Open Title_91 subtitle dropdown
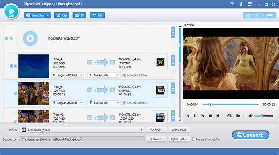This screenshot has width=279, height=155. [x=118, y=103]
